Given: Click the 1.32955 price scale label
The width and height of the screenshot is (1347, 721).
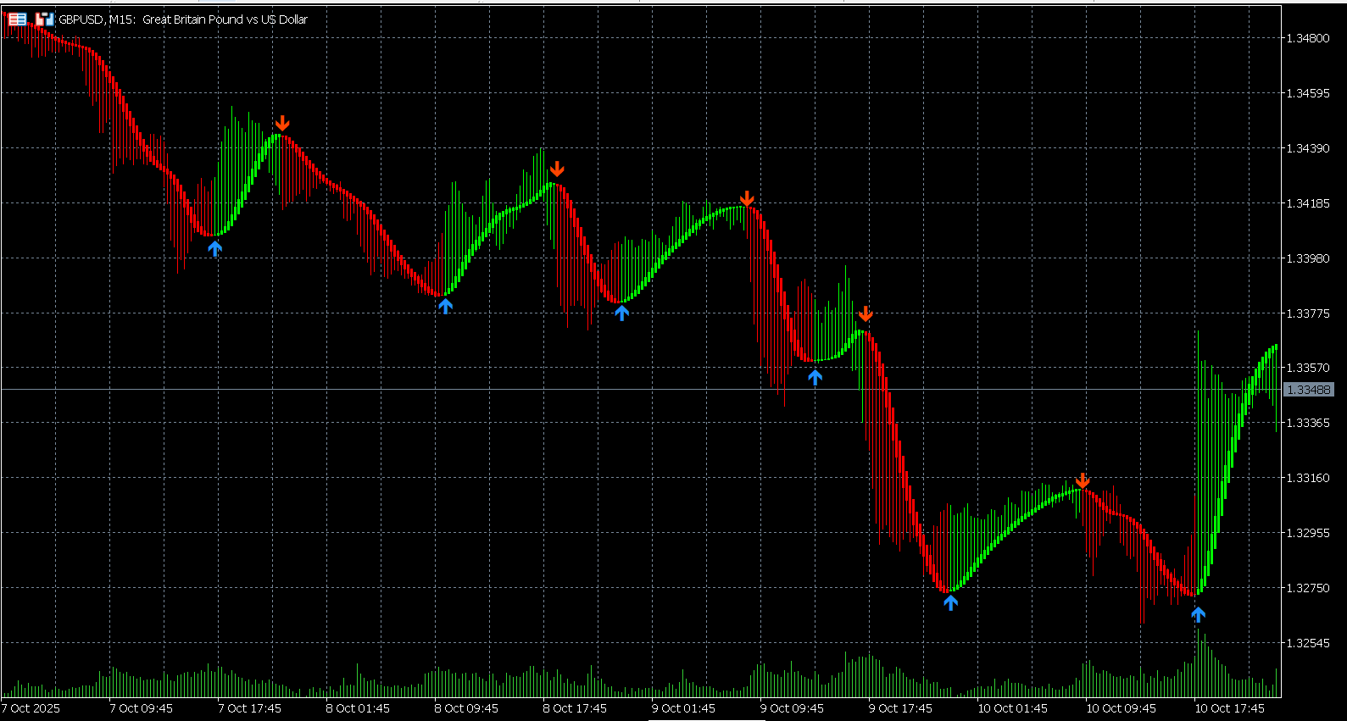Looking at the screenshot, I should pos(1308,533).
